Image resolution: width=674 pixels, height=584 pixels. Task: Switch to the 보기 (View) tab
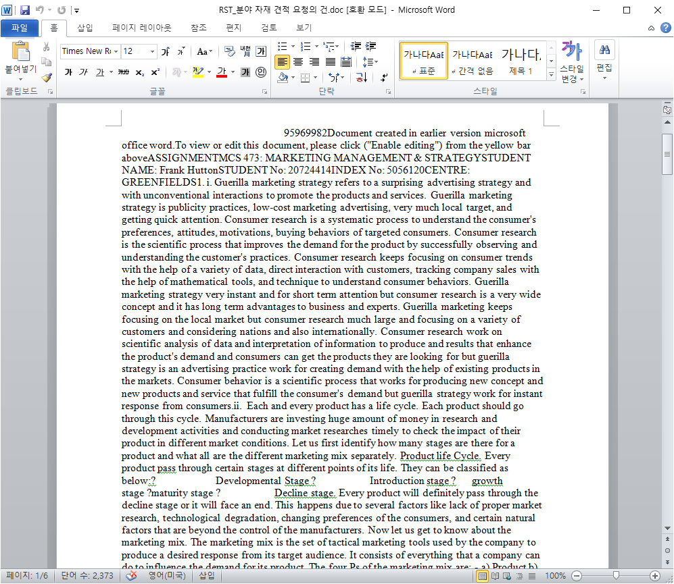tap(304, 28)
